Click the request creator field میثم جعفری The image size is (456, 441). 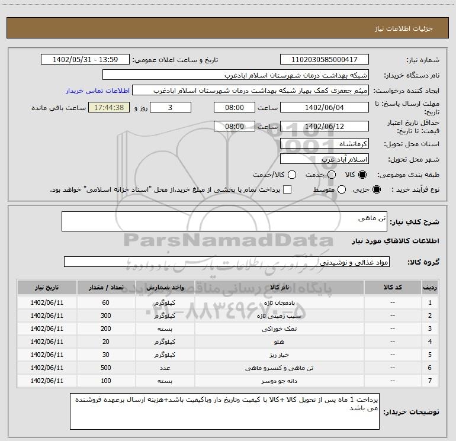click(251, 91)
